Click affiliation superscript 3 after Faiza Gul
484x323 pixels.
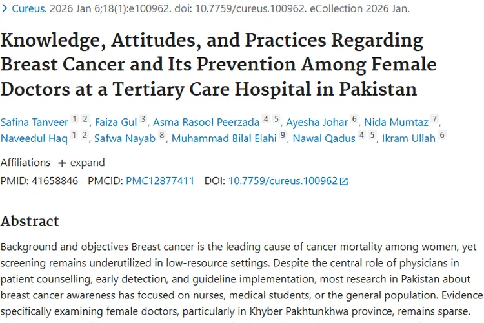(143, 119)
